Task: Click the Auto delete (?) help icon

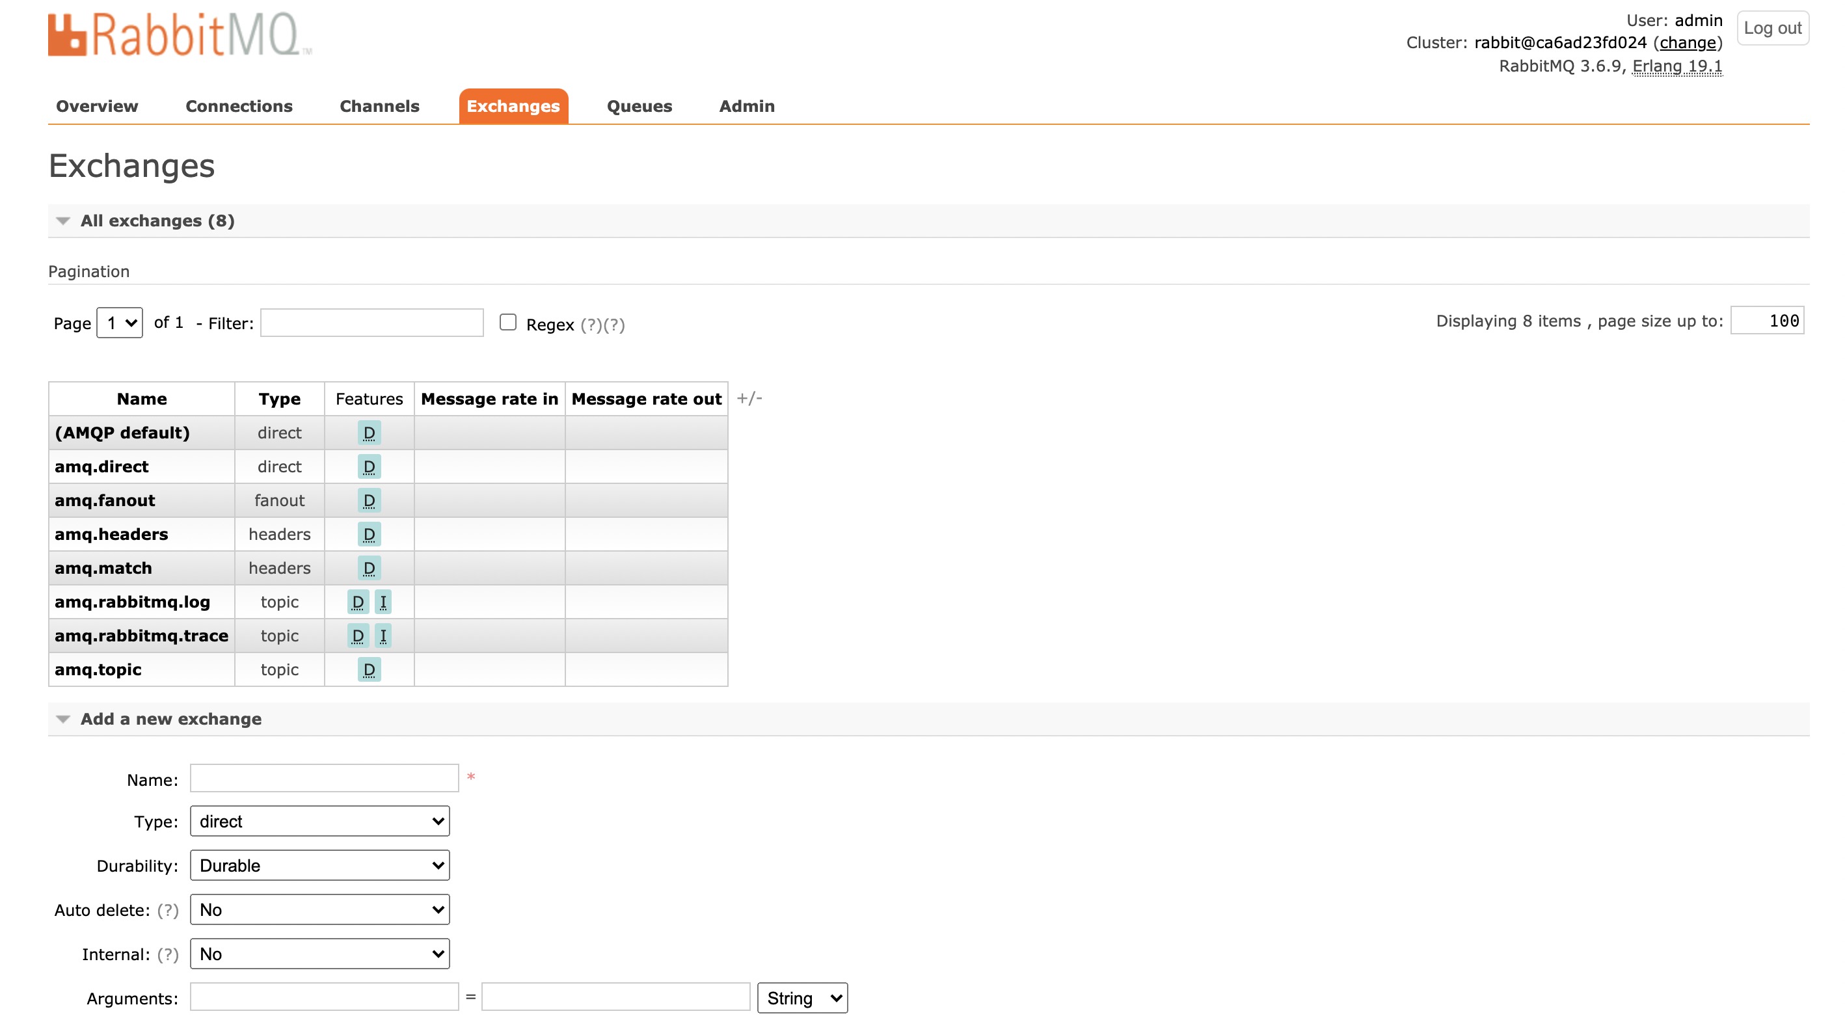Action: click(x=168, y=909)
